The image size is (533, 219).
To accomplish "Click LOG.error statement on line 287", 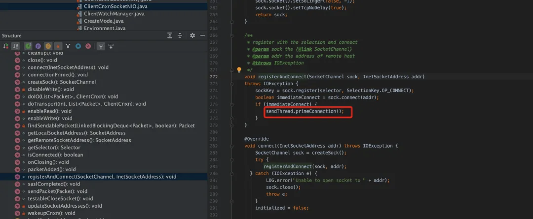I will 328,180.
